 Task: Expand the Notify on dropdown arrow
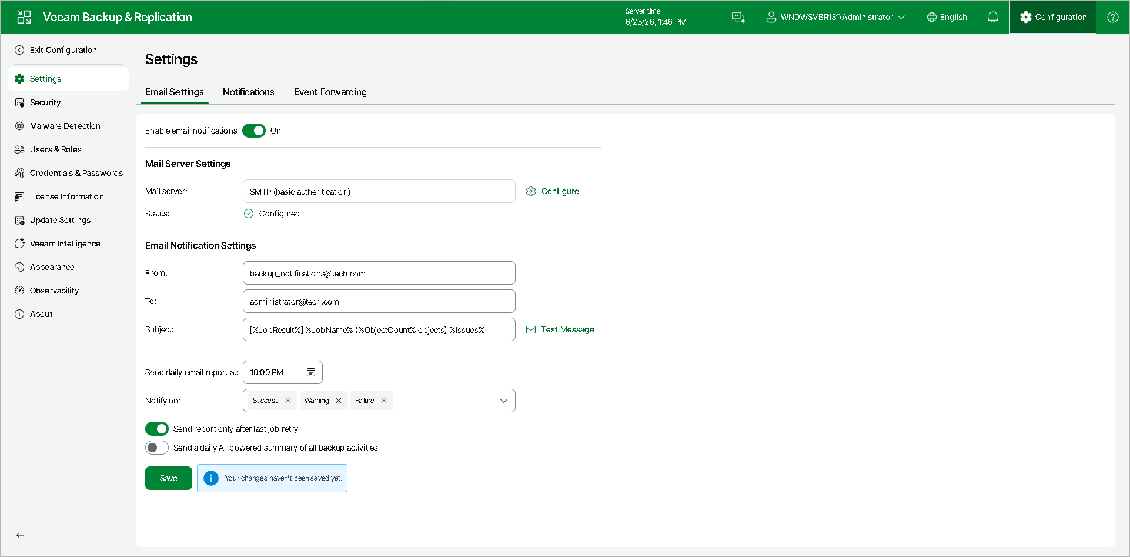[x=504, y=401]
